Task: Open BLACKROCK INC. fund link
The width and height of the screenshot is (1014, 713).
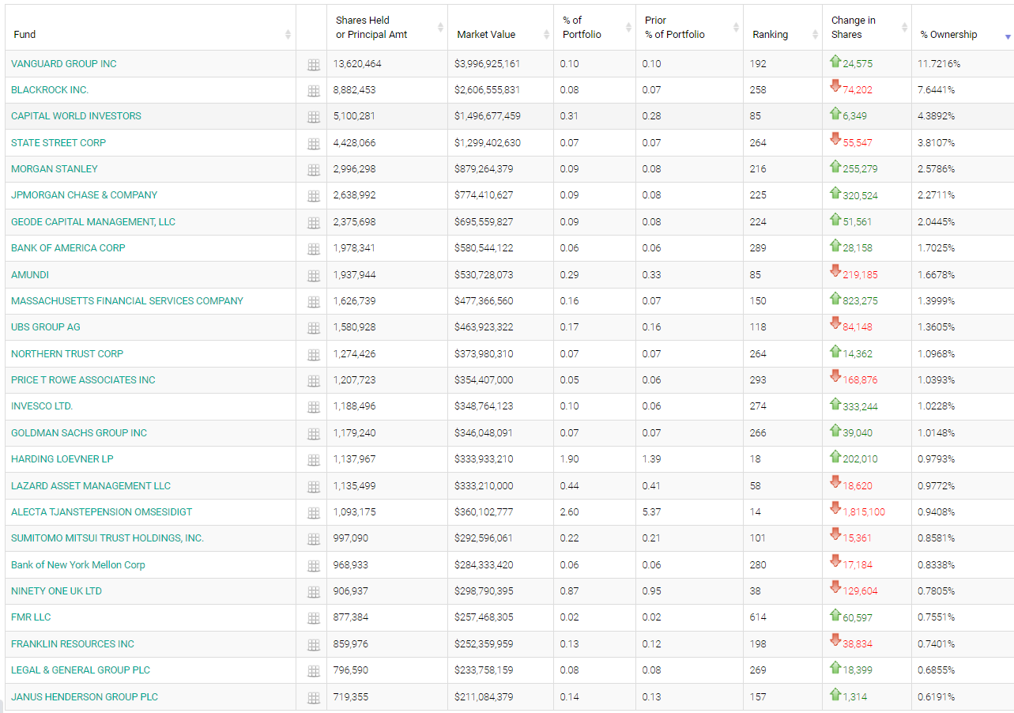Action: (x=50, y=89)
